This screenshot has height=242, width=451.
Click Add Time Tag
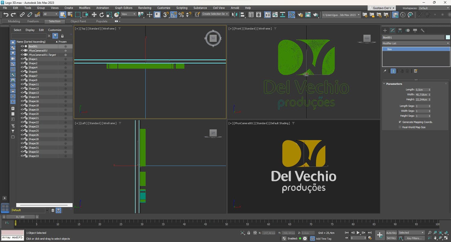tap(324, 239)
